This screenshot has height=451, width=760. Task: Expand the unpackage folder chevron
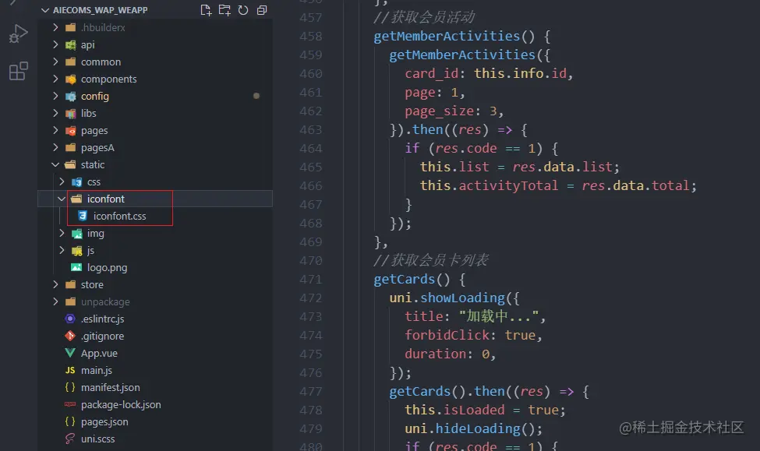(x=55, y=301)
